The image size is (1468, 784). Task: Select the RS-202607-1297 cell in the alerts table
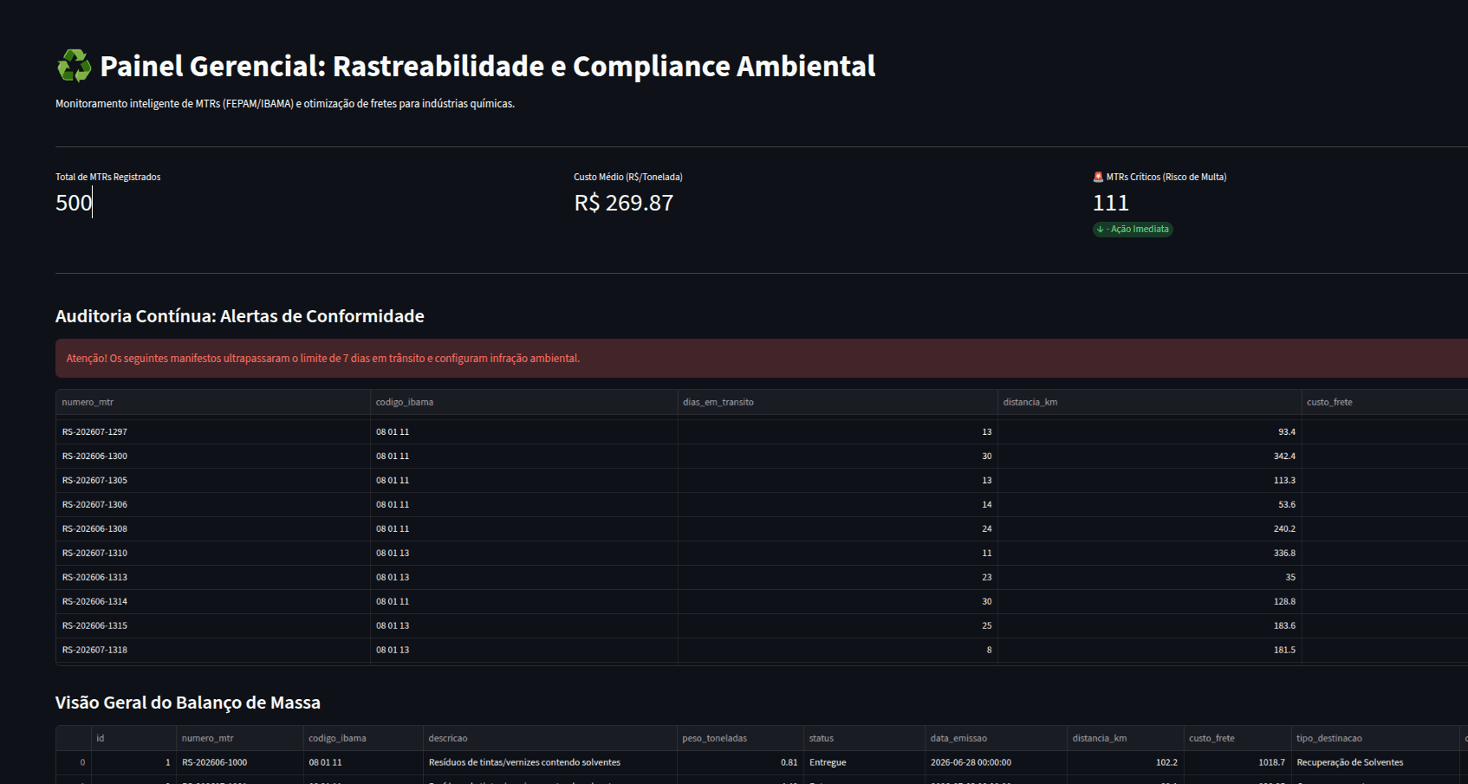(213, 431)
